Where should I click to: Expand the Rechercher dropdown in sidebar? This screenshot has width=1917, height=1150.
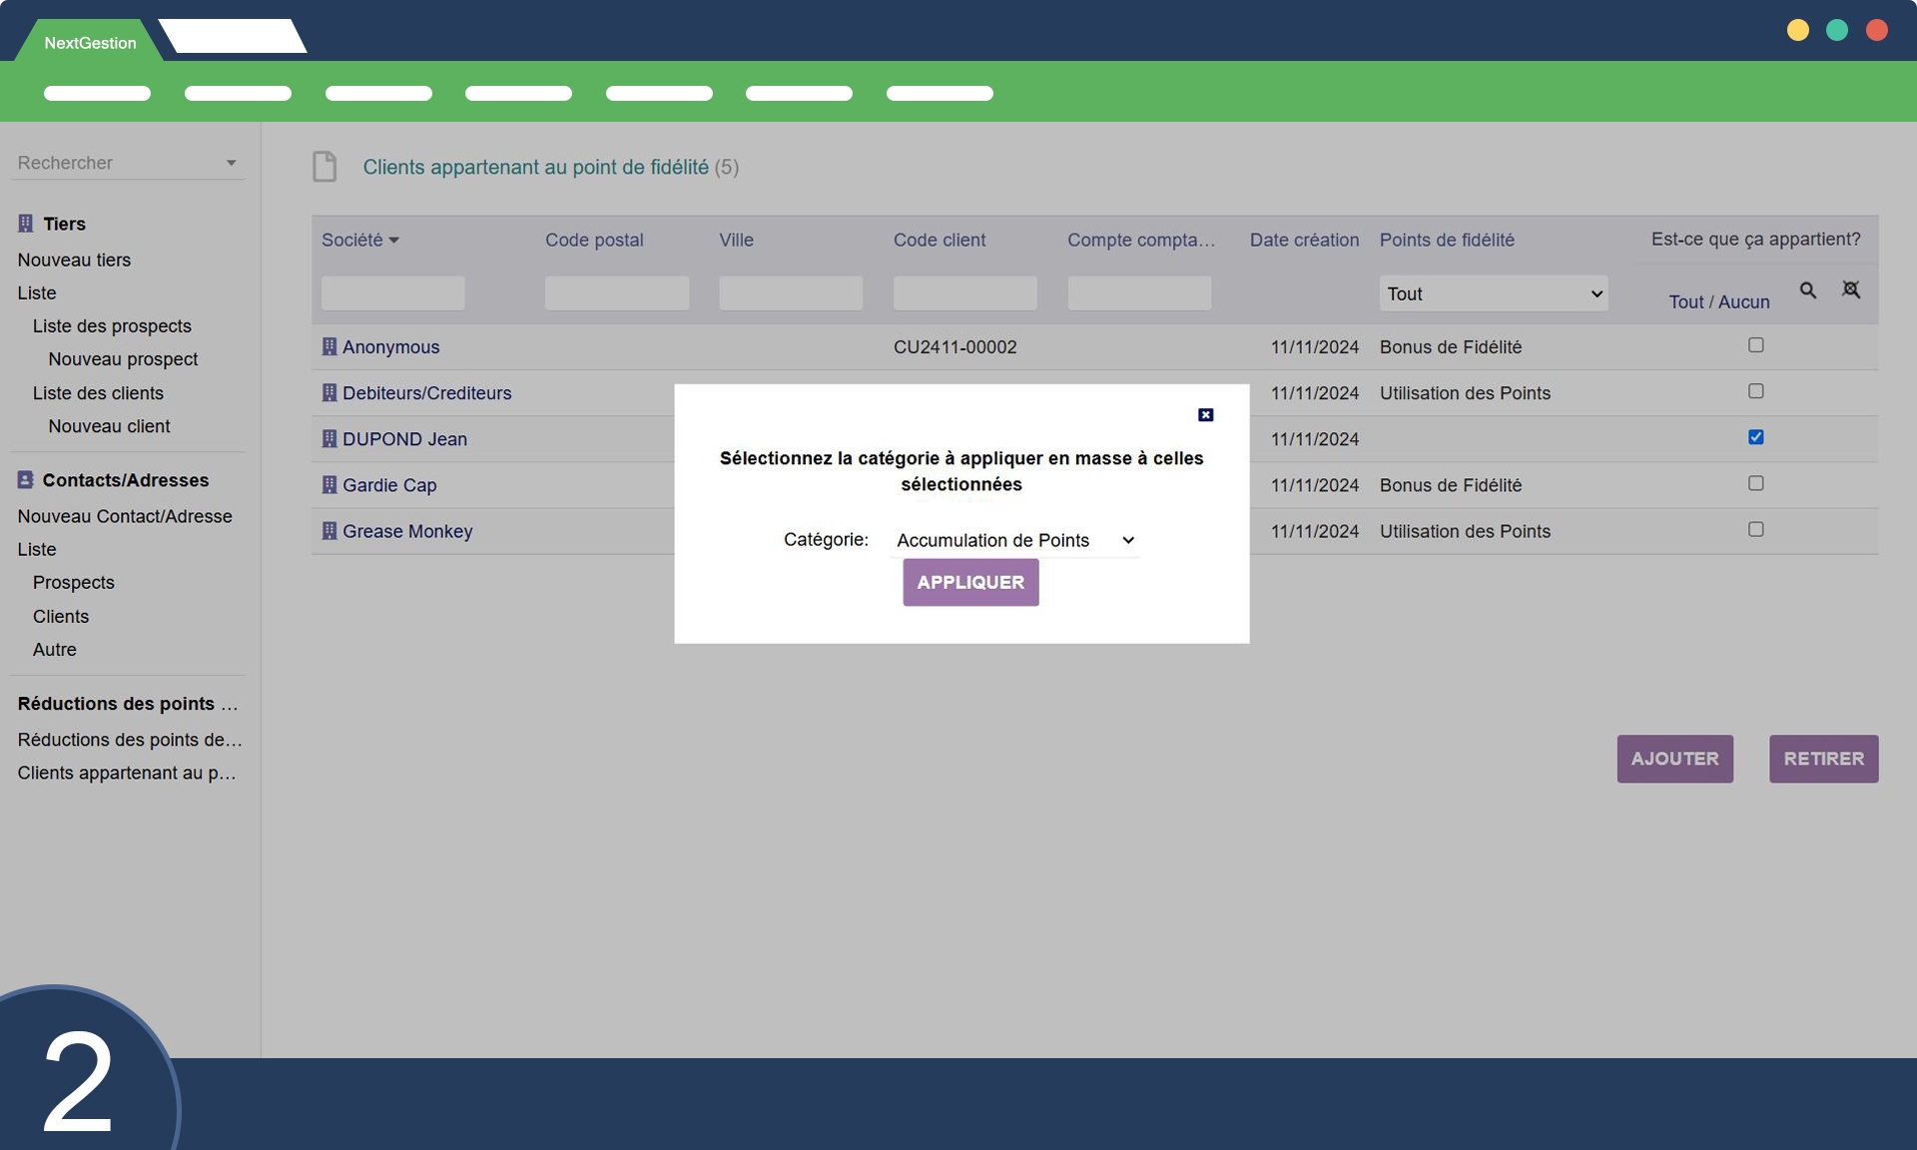point(231,163)
